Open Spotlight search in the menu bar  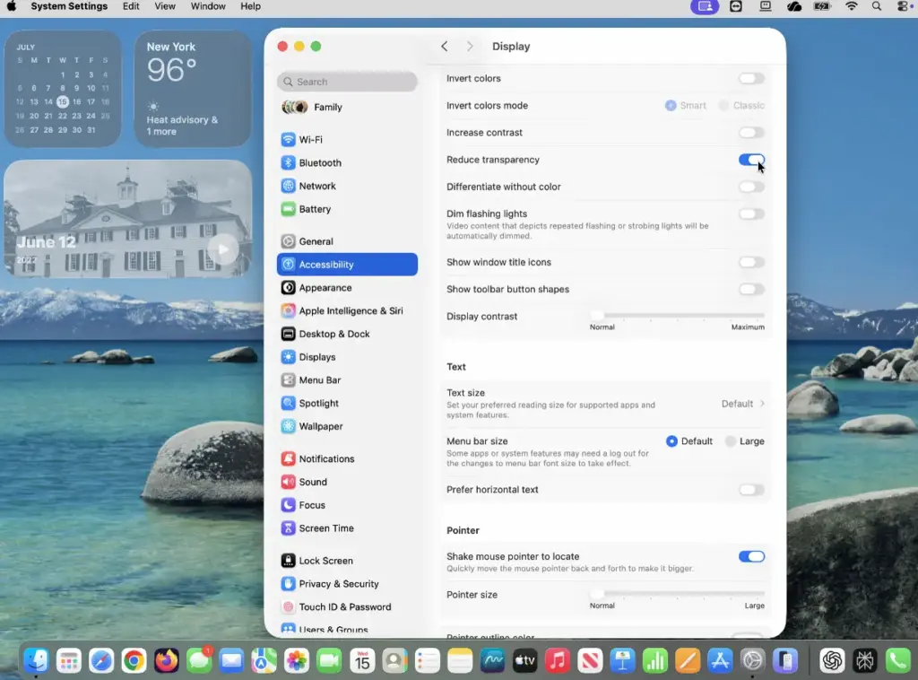pos(877,6)
